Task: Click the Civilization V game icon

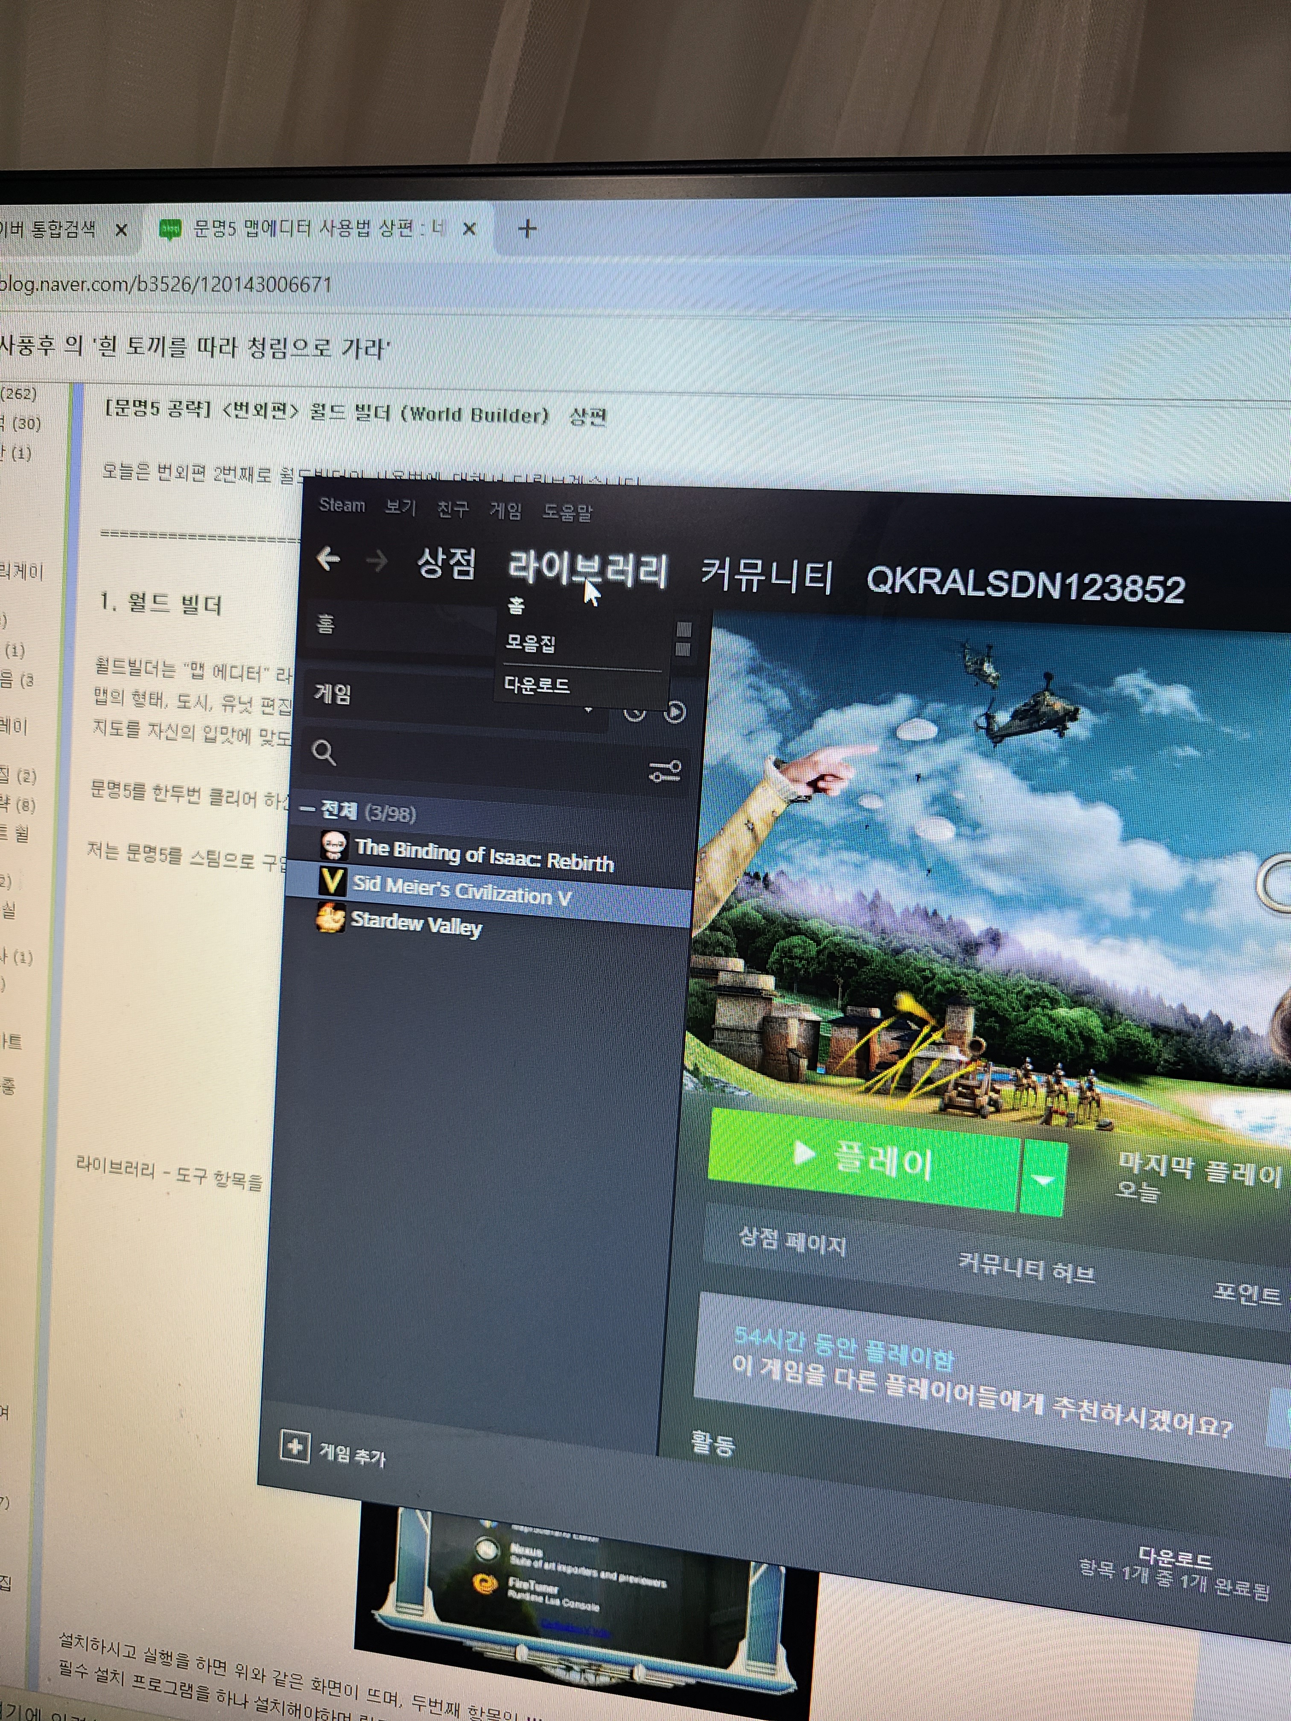Action: (332, 881)
